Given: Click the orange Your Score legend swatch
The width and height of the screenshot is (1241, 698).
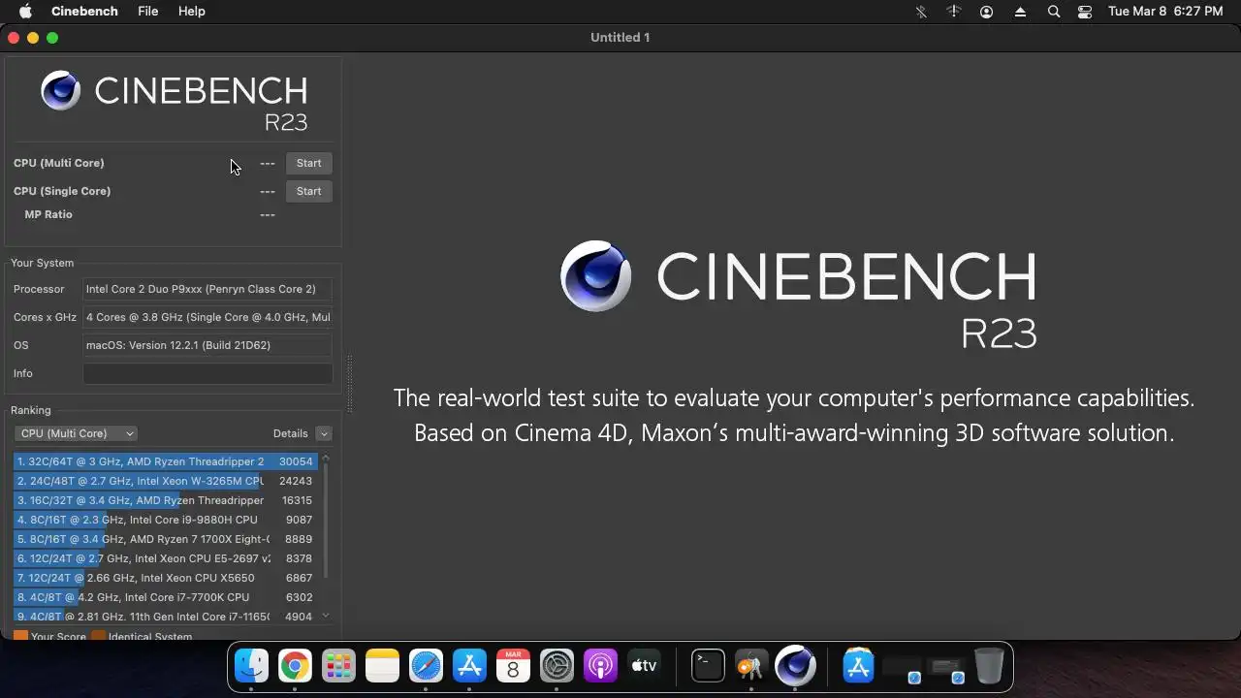Looking at the screenshot, I should point(20,636).
